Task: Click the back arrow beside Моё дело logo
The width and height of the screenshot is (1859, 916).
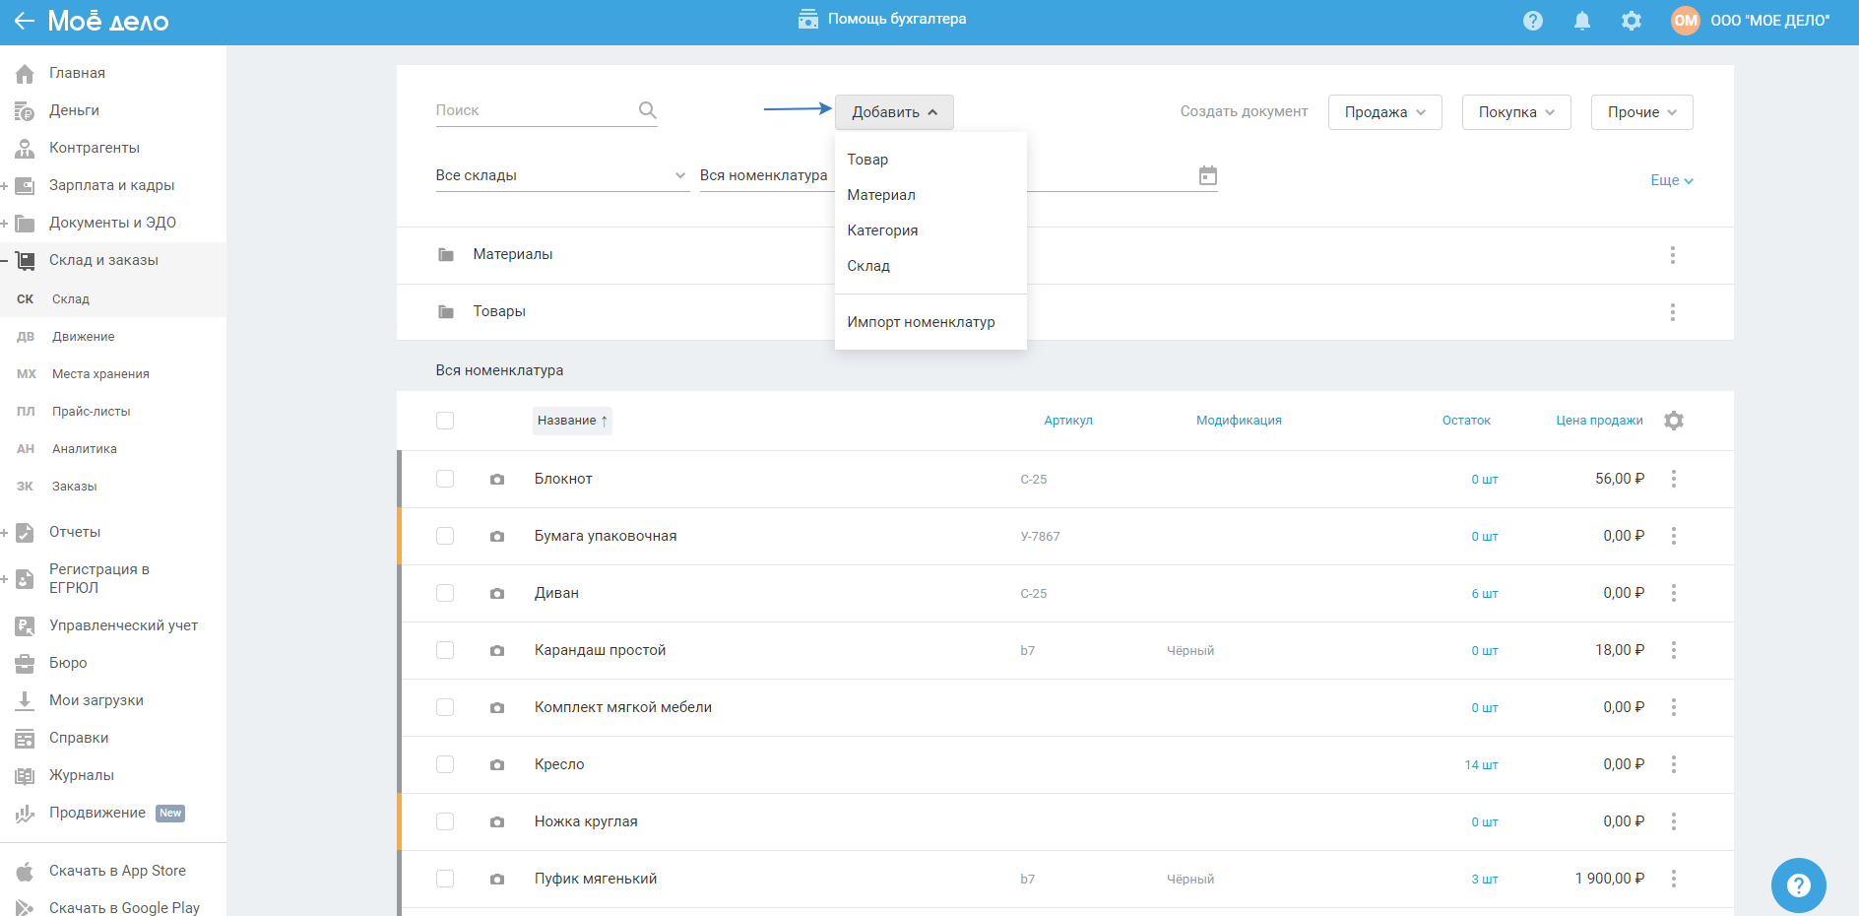Action: point(24,21)
